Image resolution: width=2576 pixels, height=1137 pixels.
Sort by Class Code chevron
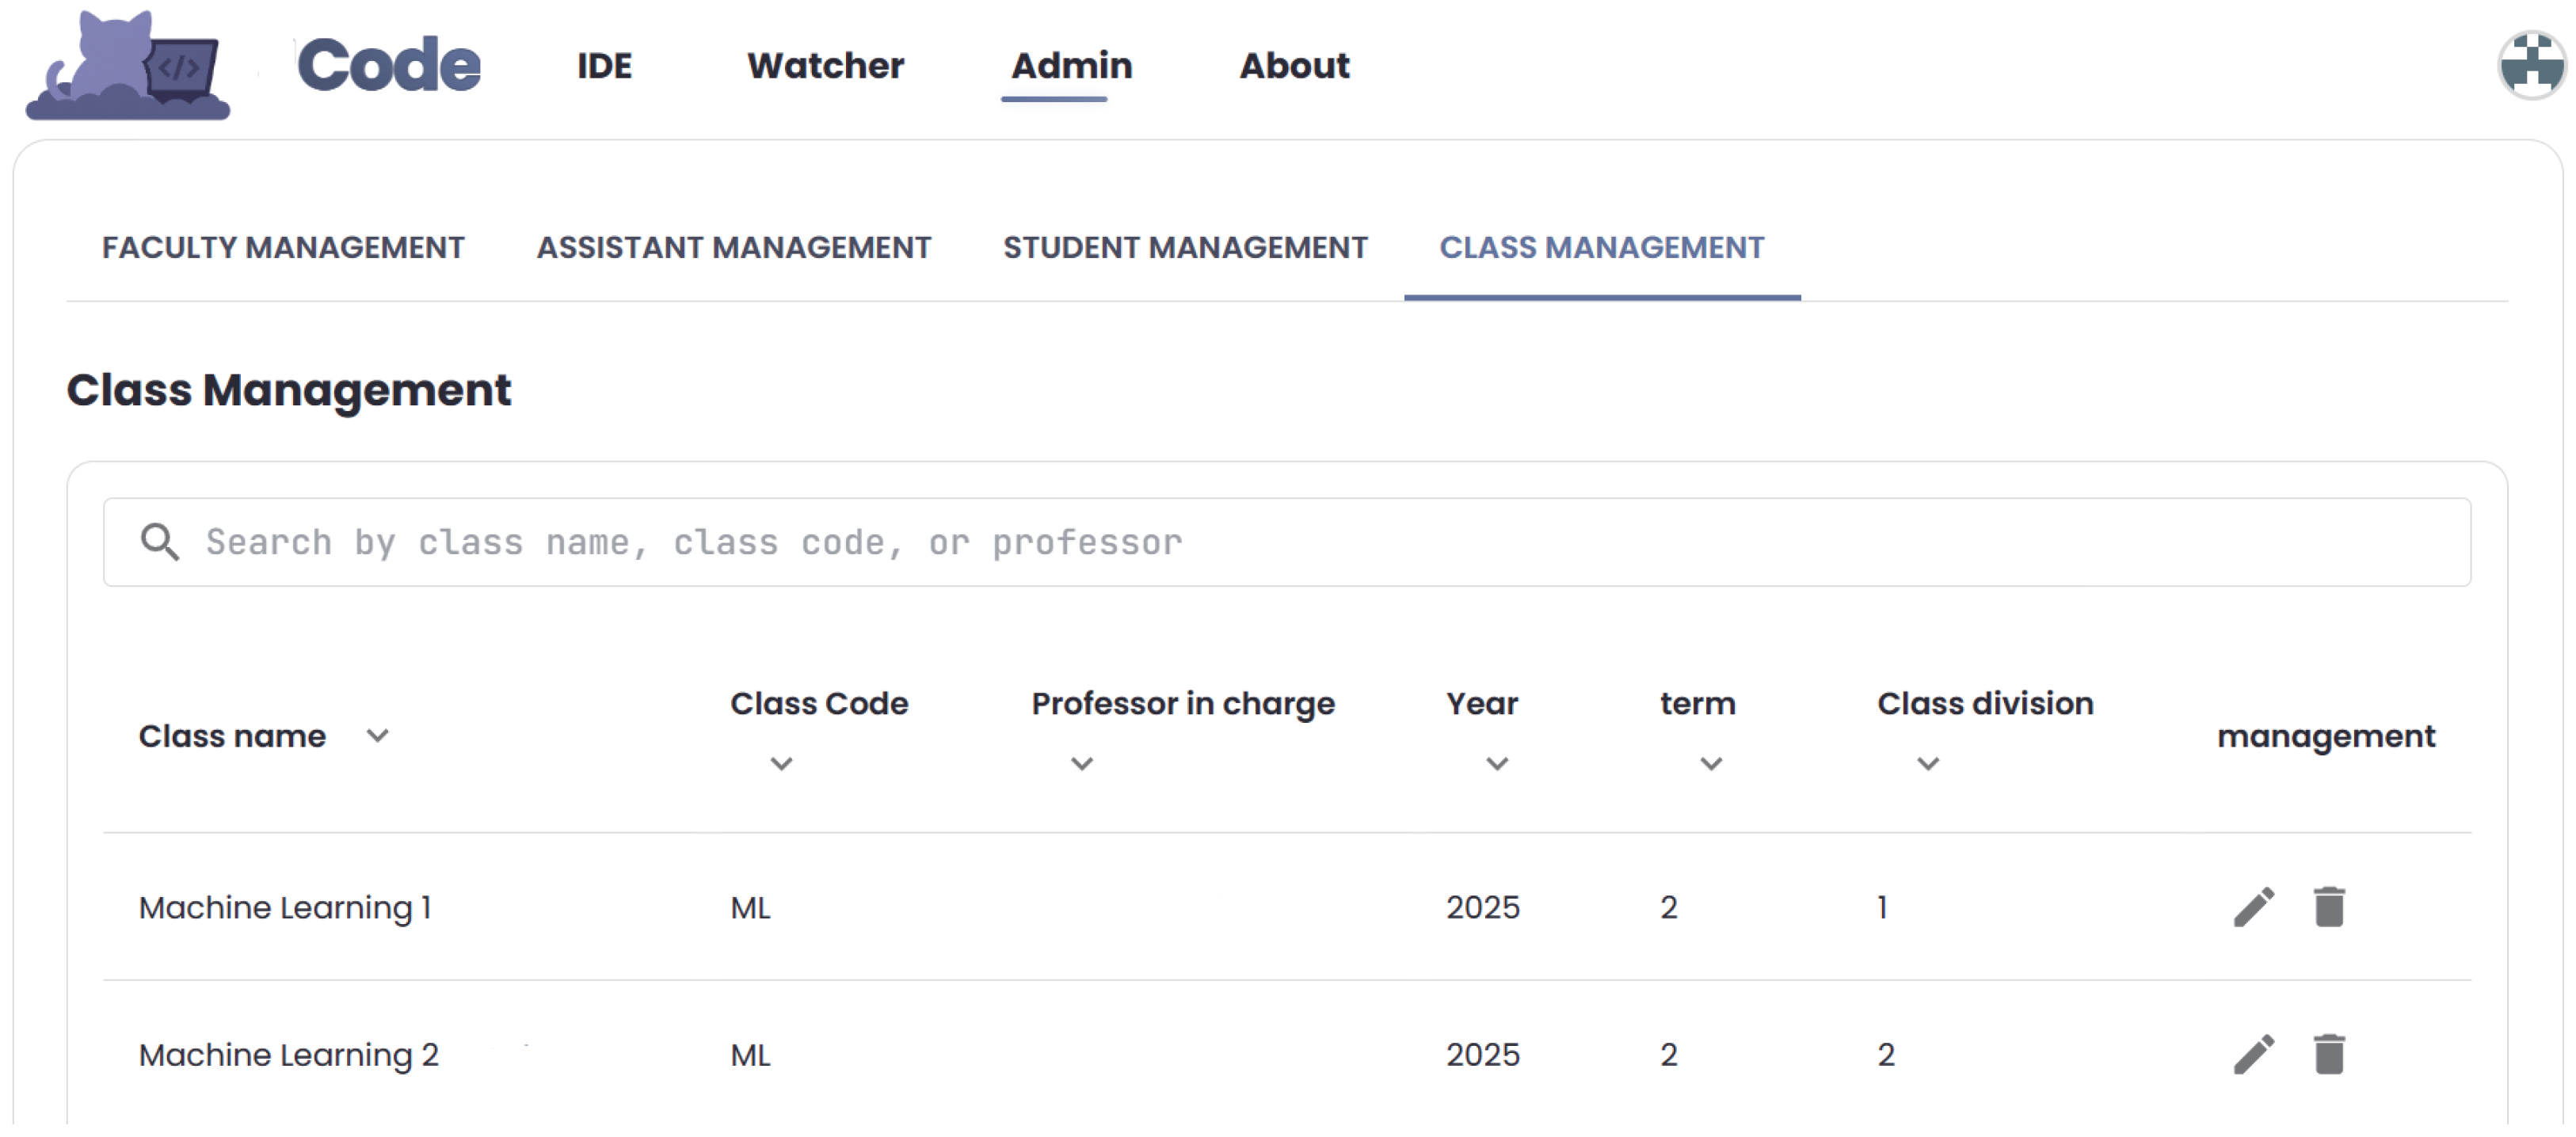tap(781, 764)
